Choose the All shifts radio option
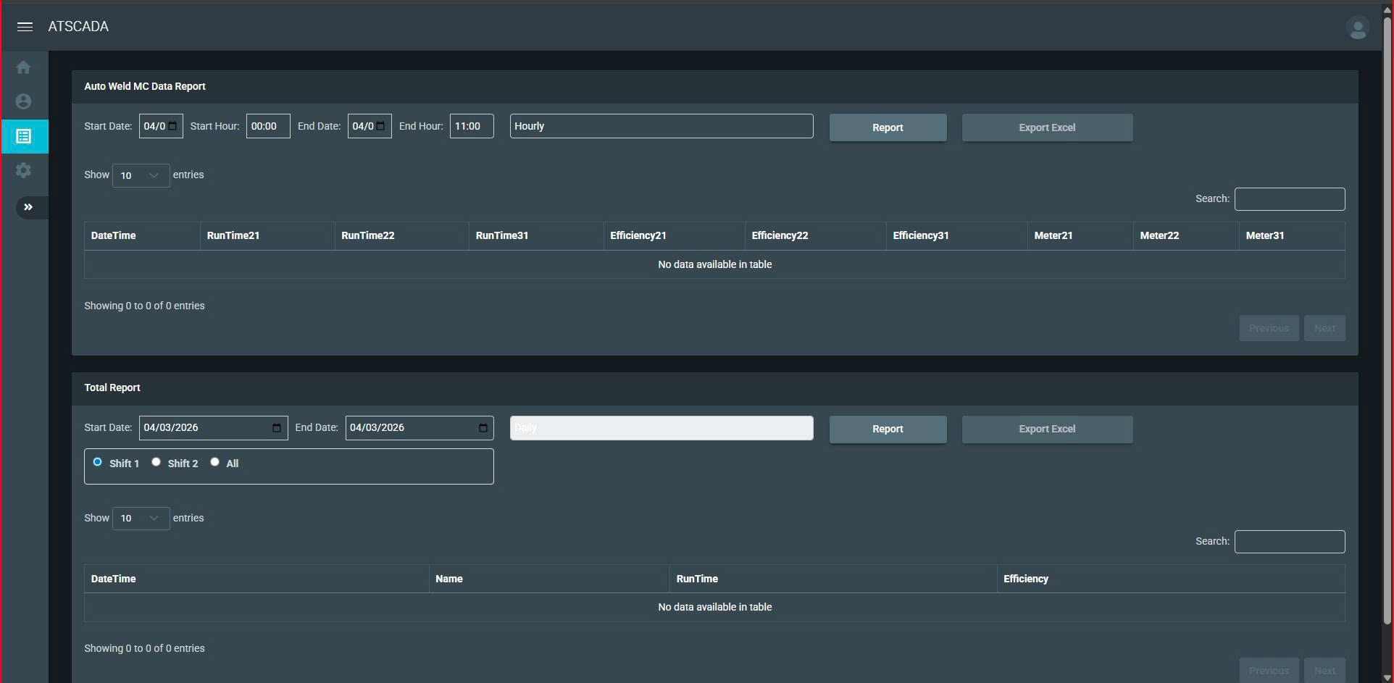The width and height of the screenshot is (1394, 683). tap(215, 462)
